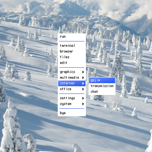Open the settings submenu
Image resolution: width=152 pixels, height=152 pixels.
[72, 98]
